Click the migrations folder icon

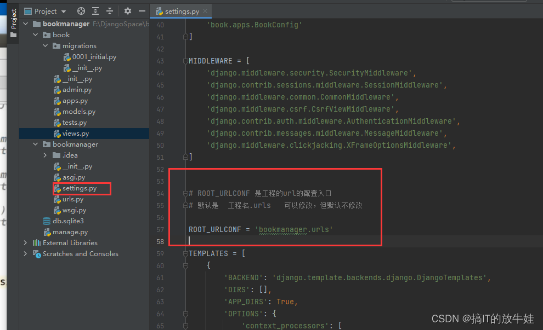(x=56, y=45)
